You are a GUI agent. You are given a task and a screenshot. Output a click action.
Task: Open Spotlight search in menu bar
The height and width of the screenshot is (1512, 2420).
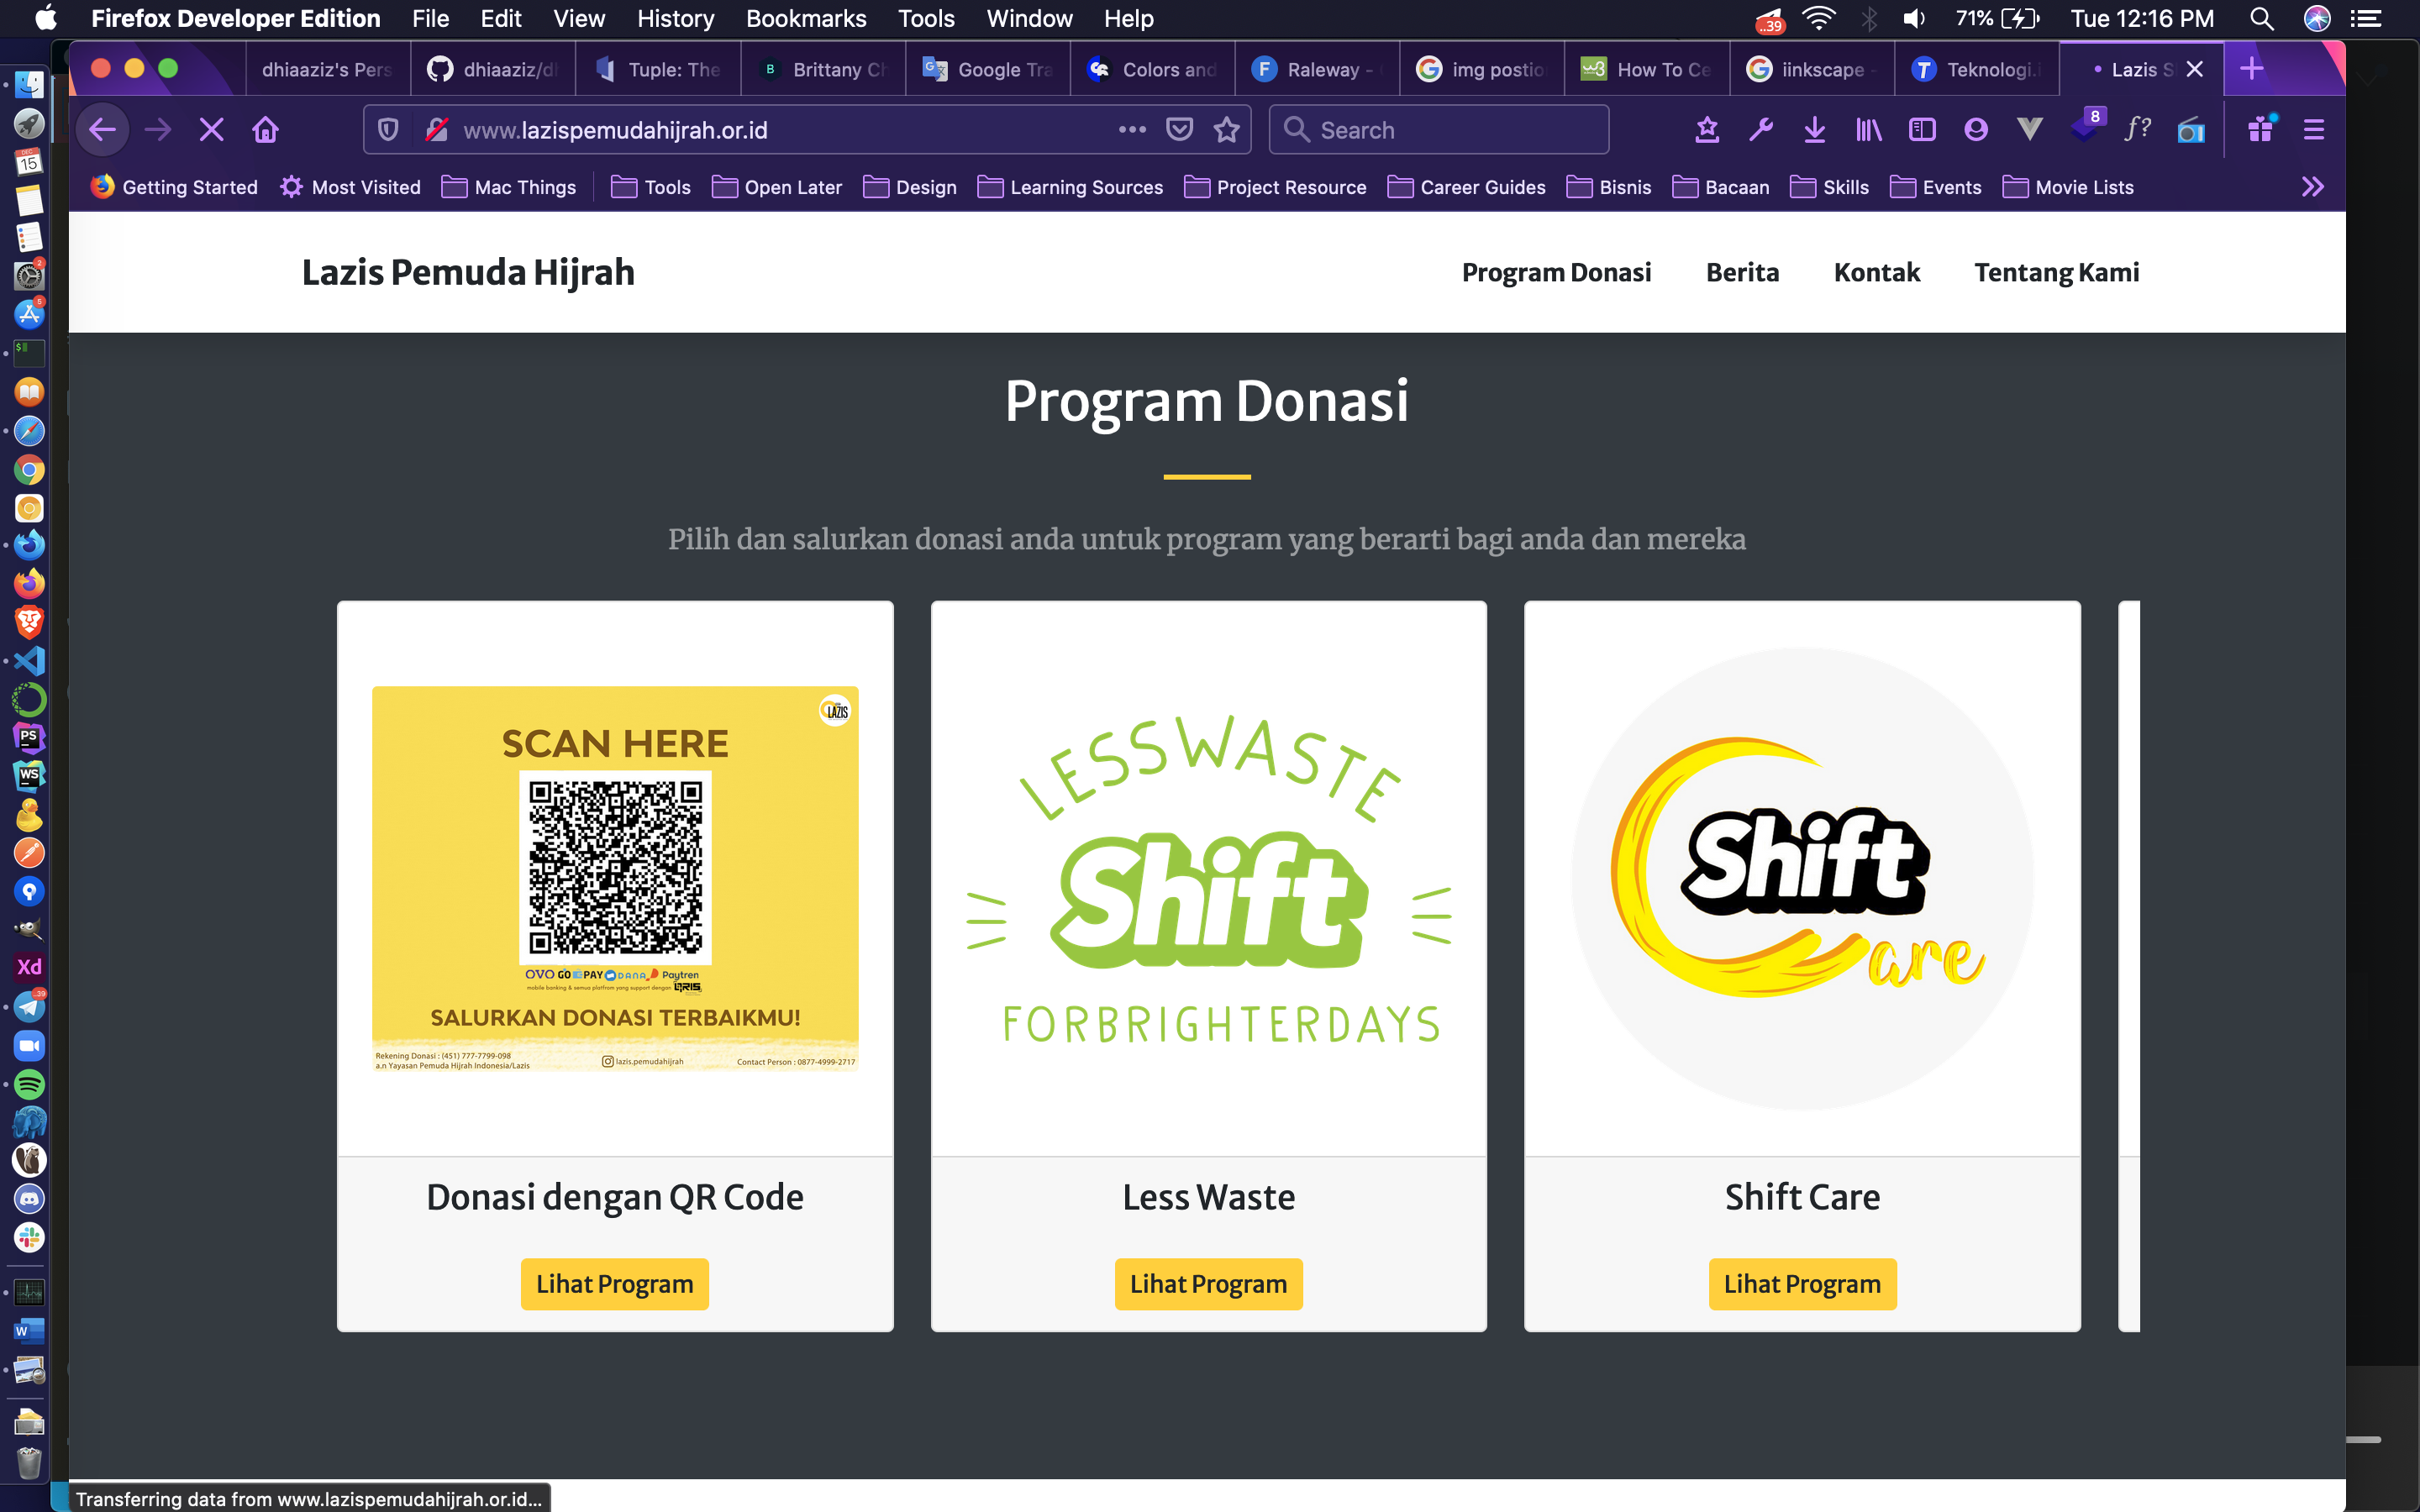tap(2261, 18)
